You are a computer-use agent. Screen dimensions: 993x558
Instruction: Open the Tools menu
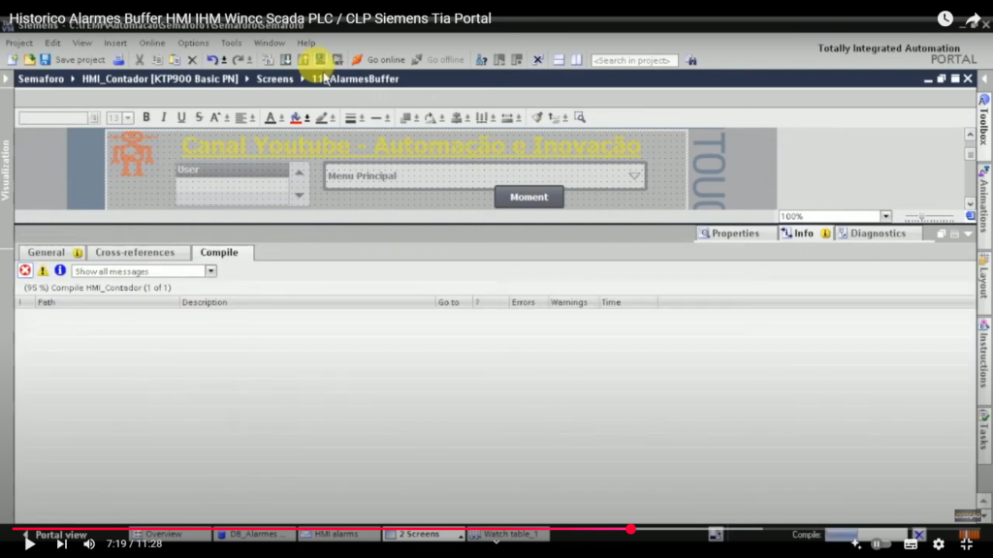click(231, 43)
